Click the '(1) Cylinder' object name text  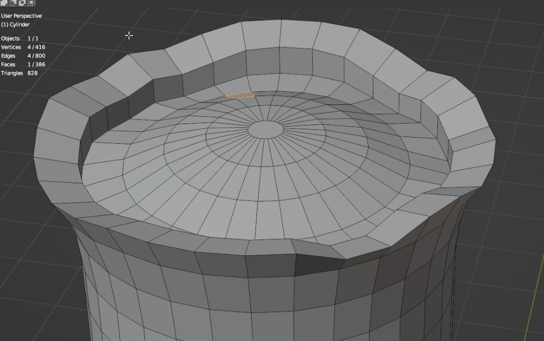click(x=15, y=24)
